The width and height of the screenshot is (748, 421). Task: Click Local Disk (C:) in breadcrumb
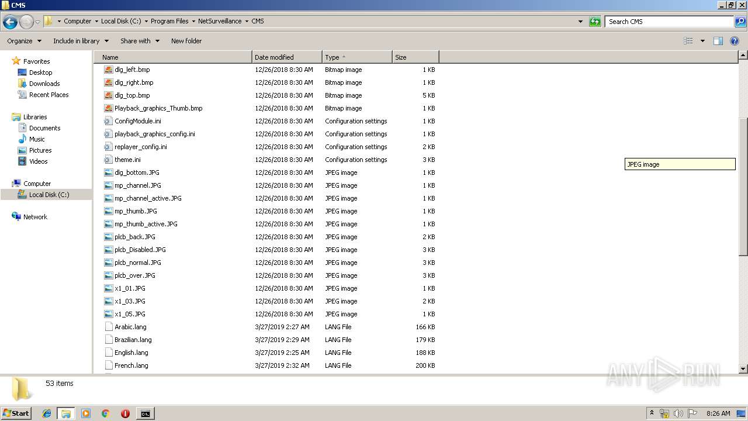[x=121, y=21]
